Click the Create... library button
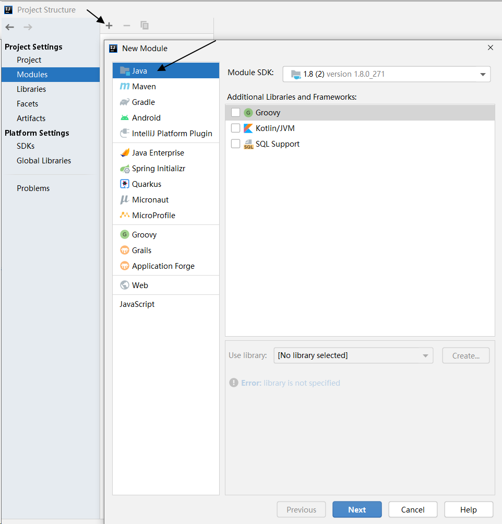Viewport: 502px width, 524px height. [466, 355]
